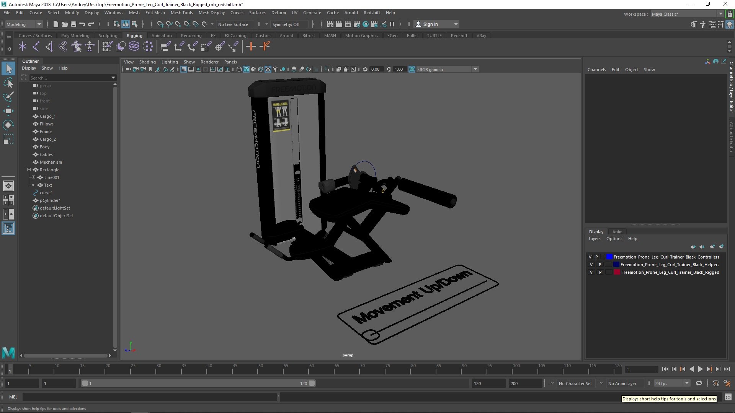Screen dimensions: 735x413
Task: Click the IPR render icon
Action: [x=348, y=24]
